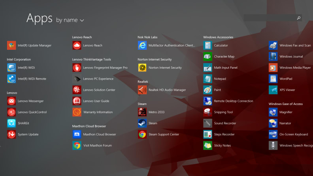Expand the 'by name' sort dropdown

[x=70, y=20]
